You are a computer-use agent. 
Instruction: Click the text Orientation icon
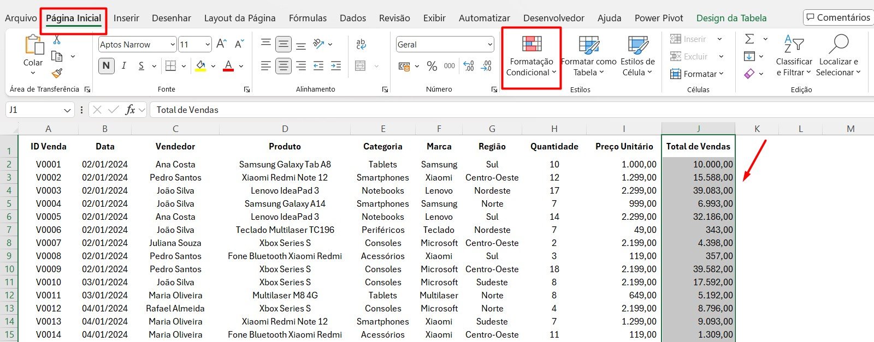pyautogui.click(x=318, y=44)
